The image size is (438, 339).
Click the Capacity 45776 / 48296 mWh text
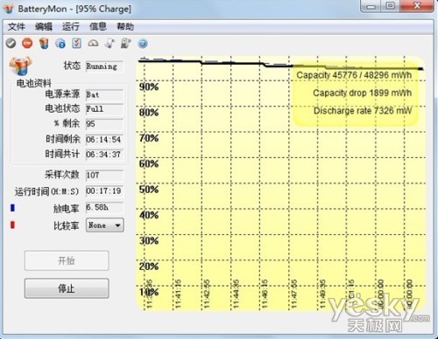354,75
